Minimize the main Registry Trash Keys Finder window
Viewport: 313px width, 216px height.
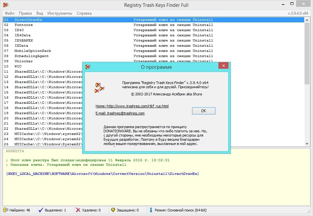(x=283, y=4)
